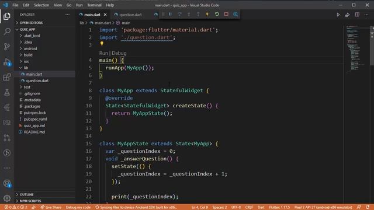Expand the build folder
The image size is (374, 210).
[45, 55]
